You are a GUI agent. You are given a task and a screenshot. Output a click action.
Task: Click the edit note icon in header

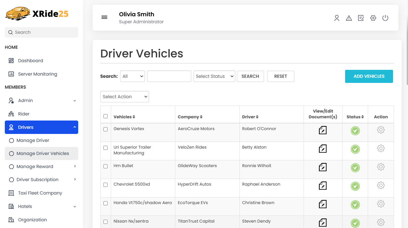click(x=361, y=18)
